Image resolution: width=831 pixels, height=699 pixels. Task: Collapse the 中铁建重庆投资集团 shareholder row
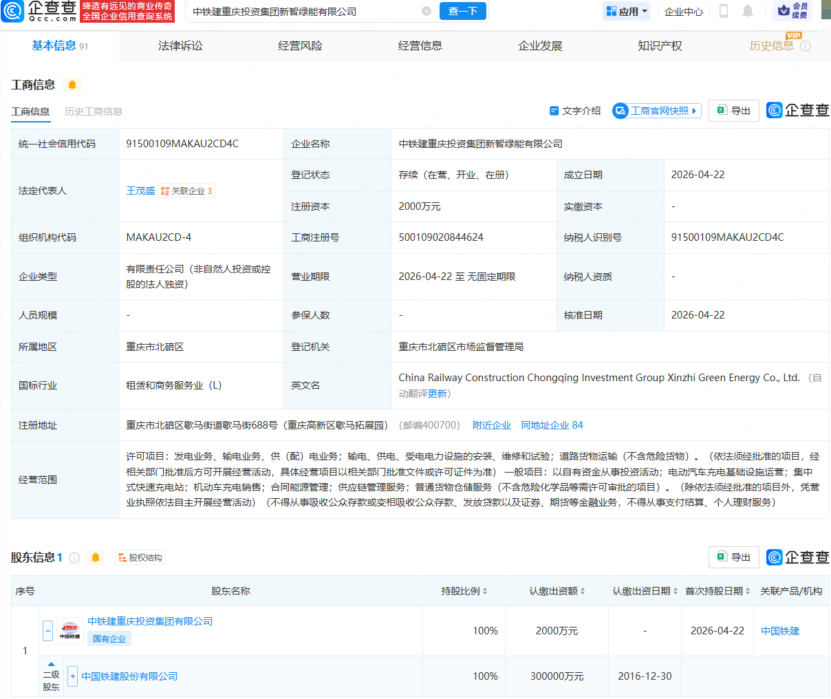47,631
